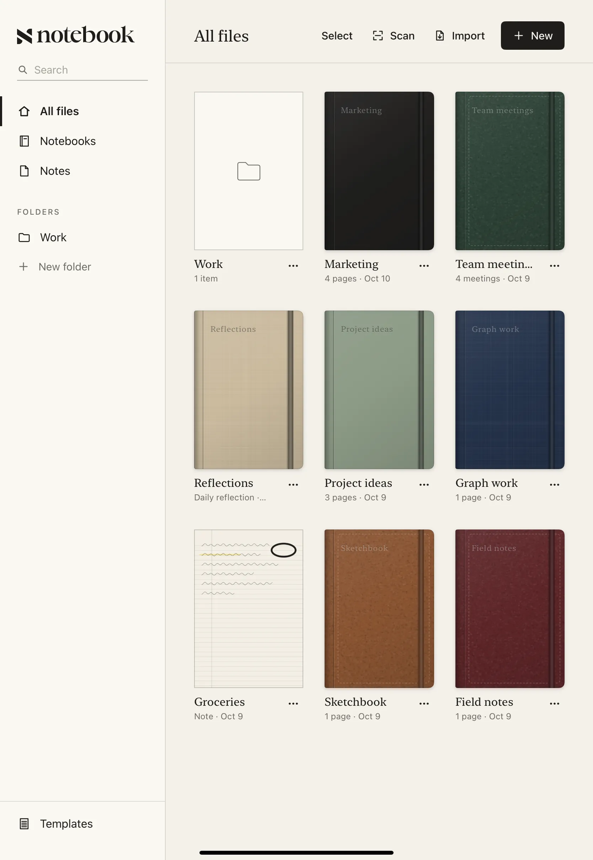Click '4 pages · Oct 10' caption
593x860 pixels.
tap(357, 279)
